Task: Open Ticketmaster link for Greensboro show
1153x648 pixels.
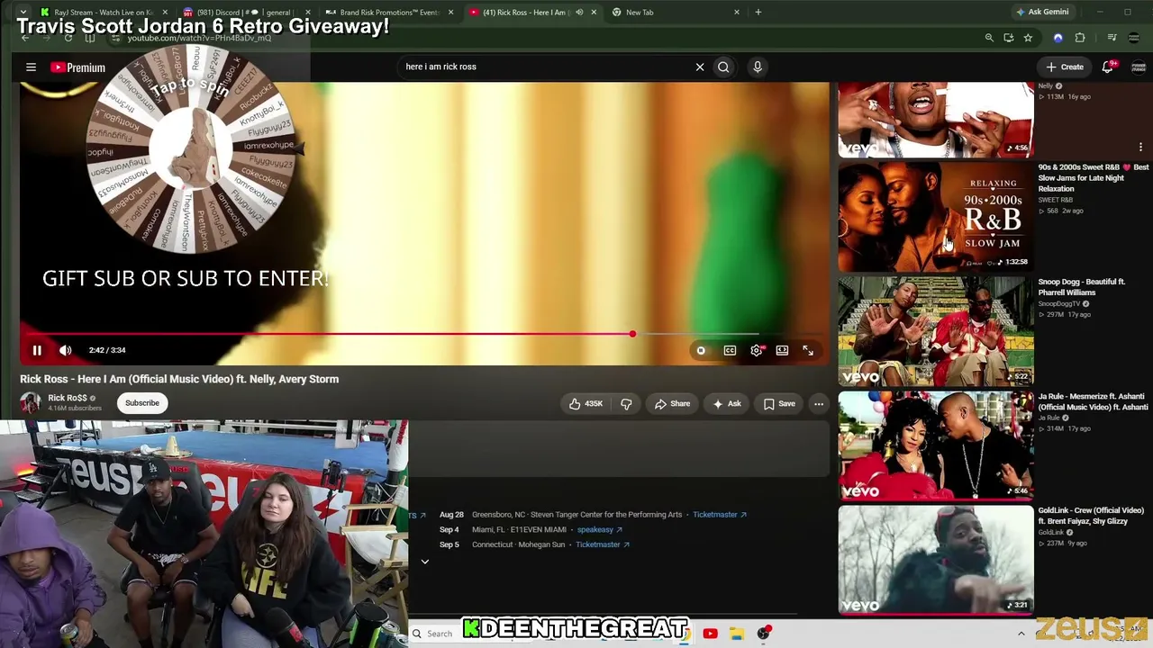Action: (x=720, y=515)
